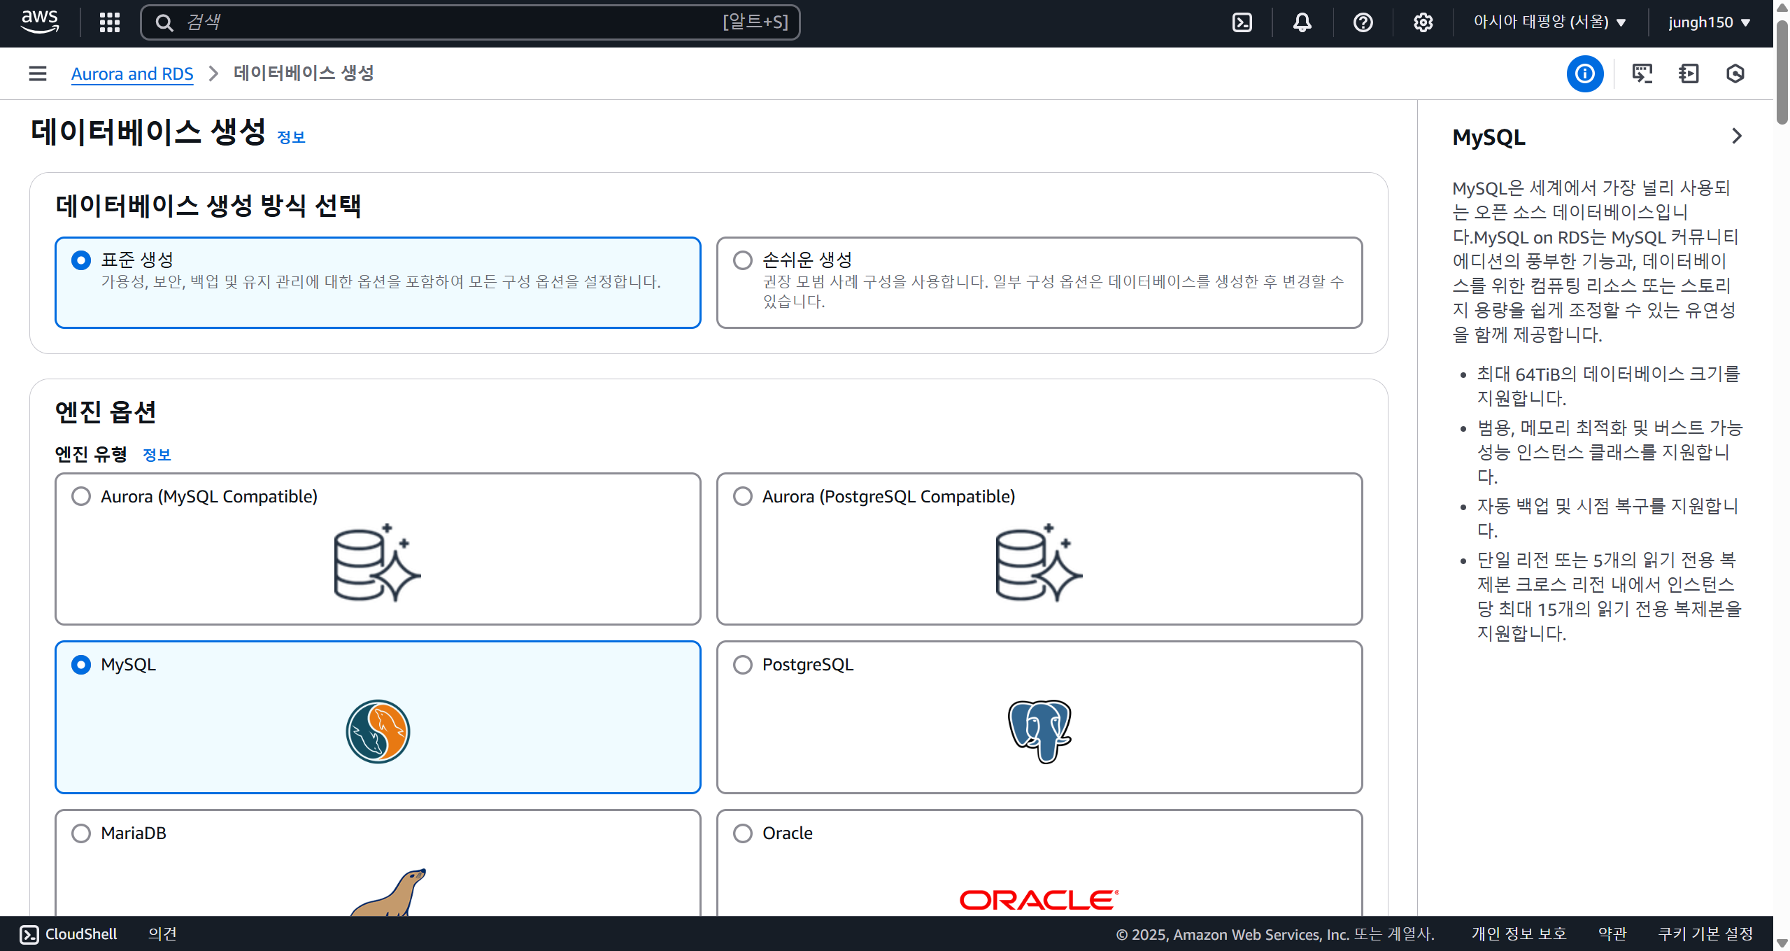The image size is (1790, 951).
Task: Go to Aurora and RDS breadcrumb
Action: coord(132,73)
